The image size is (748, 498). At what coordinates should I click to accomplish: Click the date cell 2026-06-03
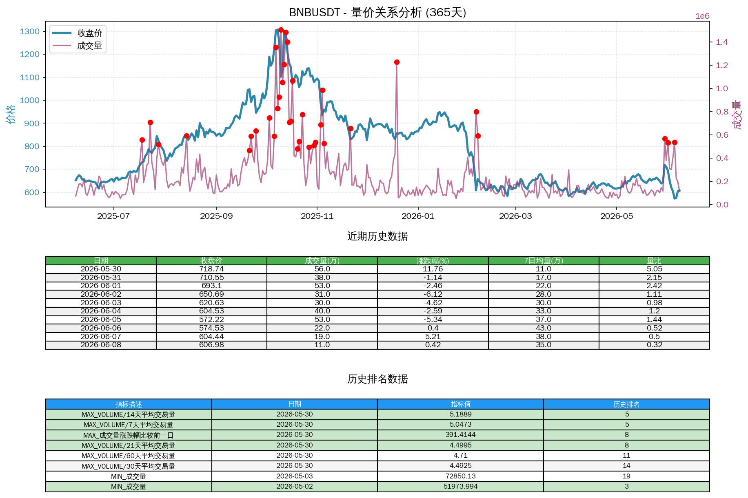(x=101, y=303)
